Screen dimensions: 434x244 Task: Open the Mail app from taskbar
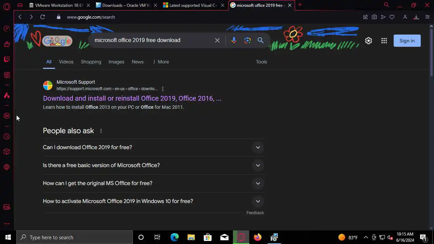[x=224, y=237]
